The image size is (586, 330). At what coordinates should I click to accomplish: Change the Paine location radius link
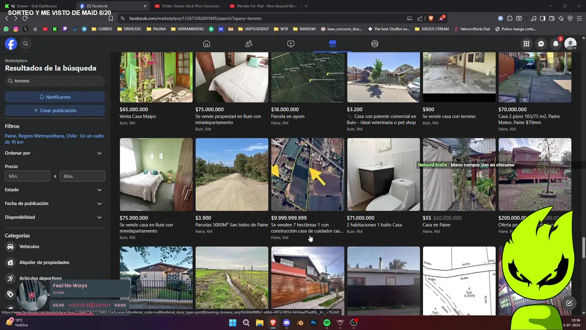click(x=54, y=139)
